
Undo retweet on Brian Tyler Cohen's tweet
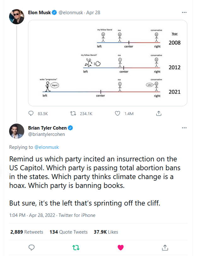pos(76,247)
